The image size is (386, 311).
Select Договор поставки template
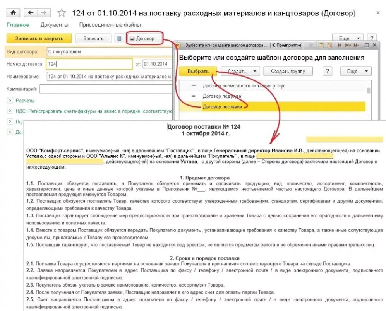pos(272,107)
